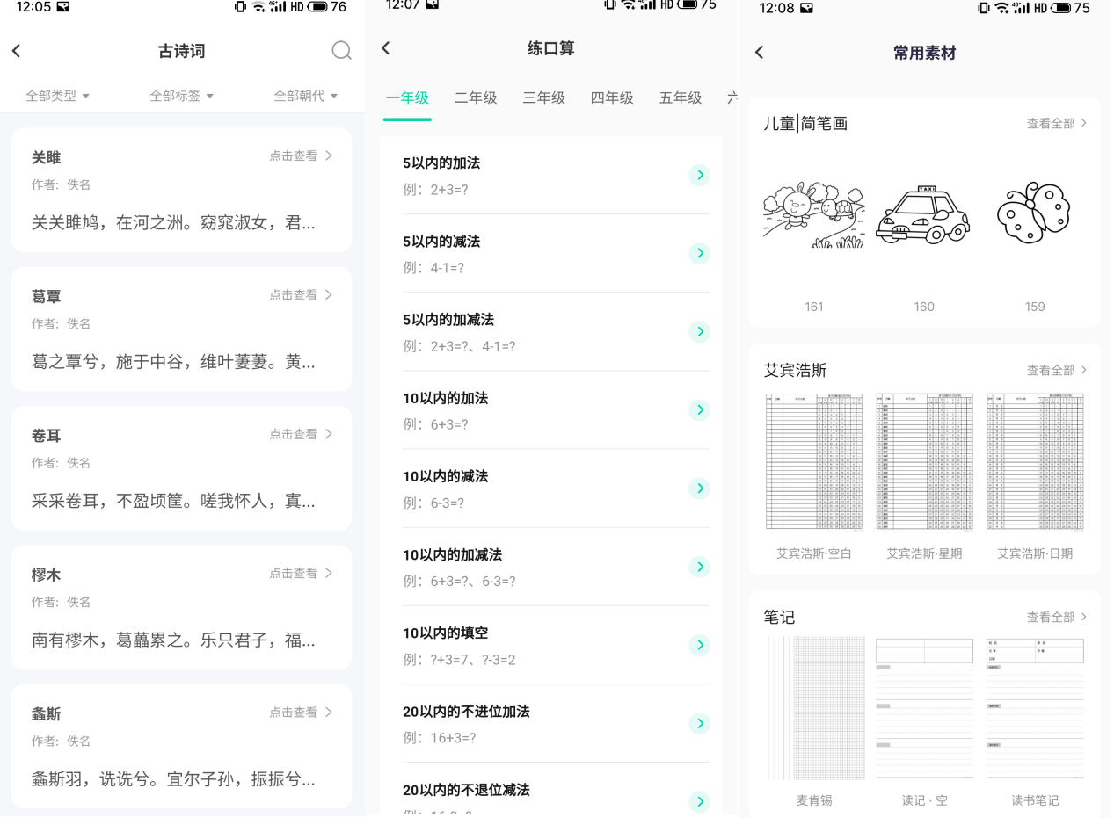Tap the green arrow for 10以内的填空
Viewport: 1114px width, 832px height.
pos(699,645)
